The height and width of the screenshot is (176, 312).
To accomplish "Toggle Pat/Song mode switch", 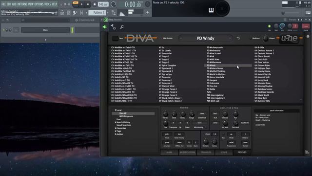I will [x=76, y=4].
